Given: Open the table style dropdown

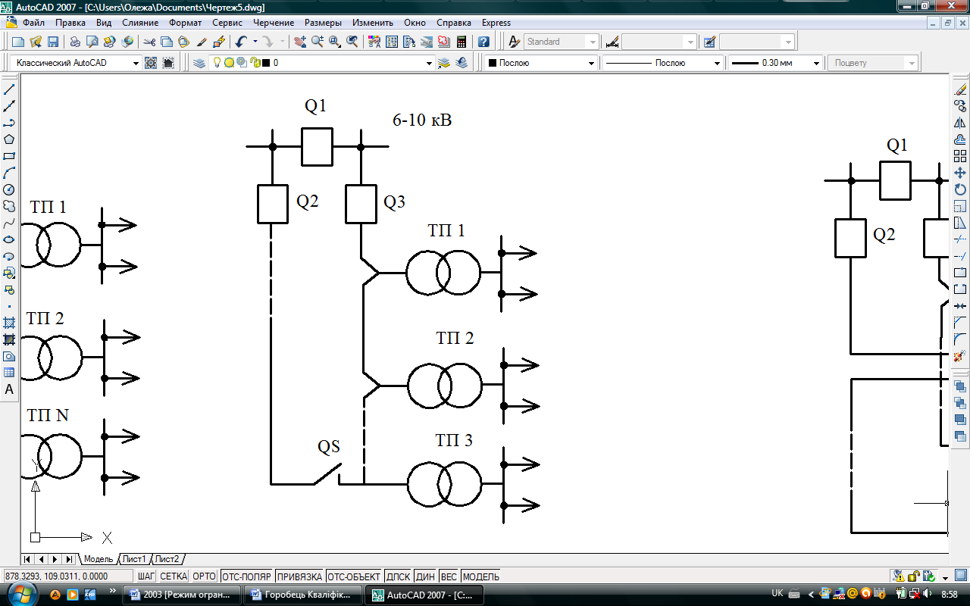Looking at the screenshot, I should click(788, 42).
